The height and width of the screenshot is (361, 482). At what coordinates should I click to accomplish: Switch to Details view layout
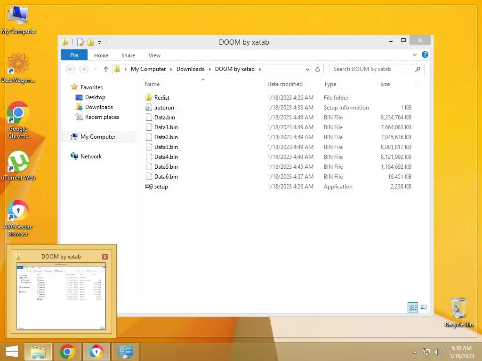pyautogui.click(x=412, y=307)
